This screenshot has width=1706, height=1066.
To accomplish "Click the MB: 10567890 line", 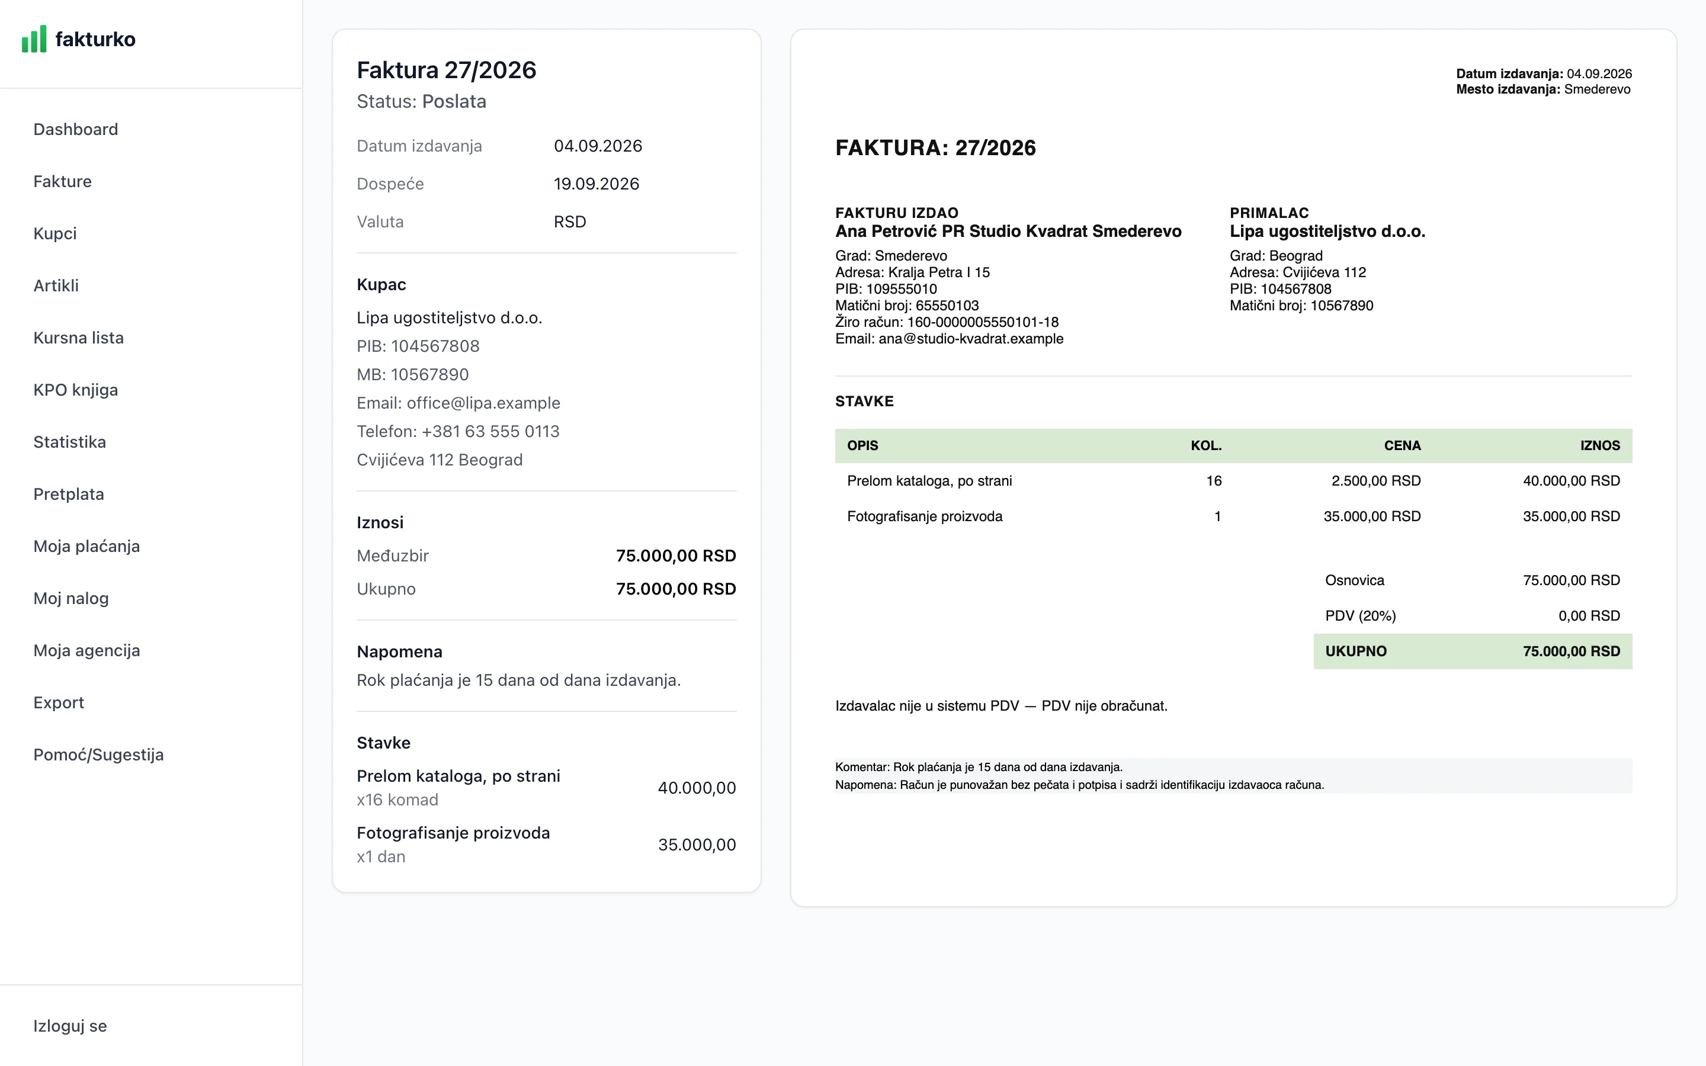I will click(412, 375).
